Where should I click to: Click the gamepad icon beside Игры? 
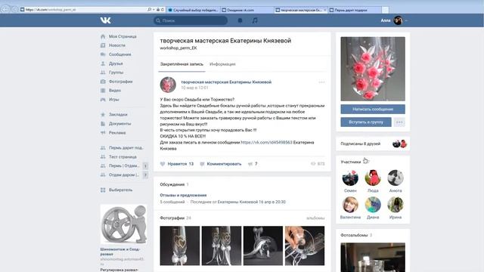click(103, 100)
